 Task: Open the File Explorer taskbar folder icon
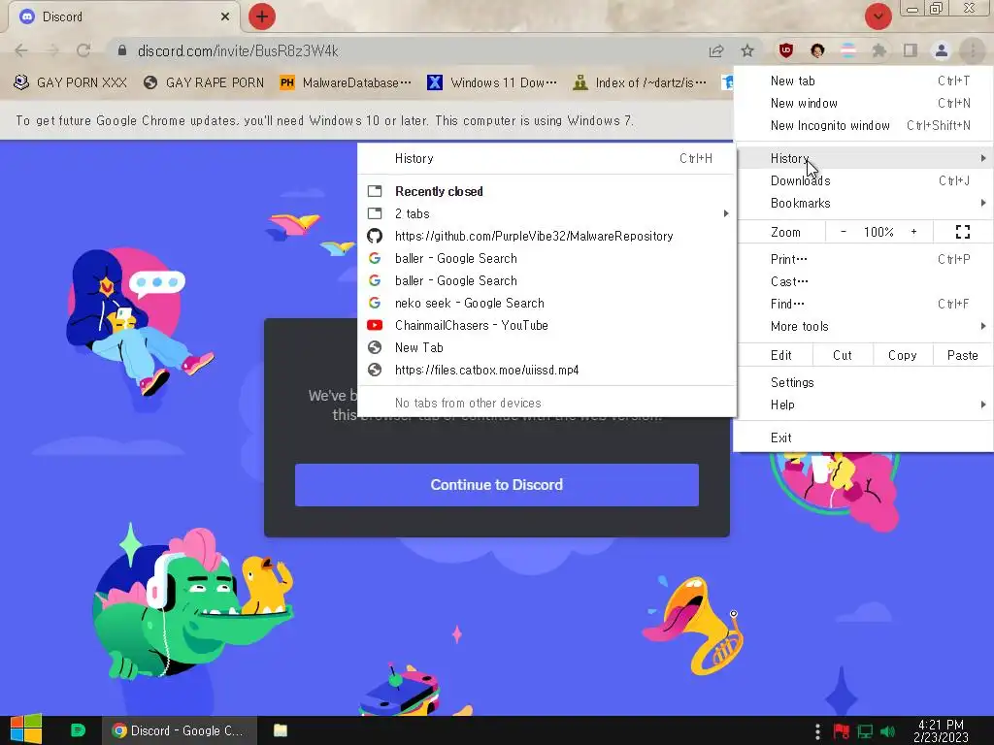tap(281, 730)
